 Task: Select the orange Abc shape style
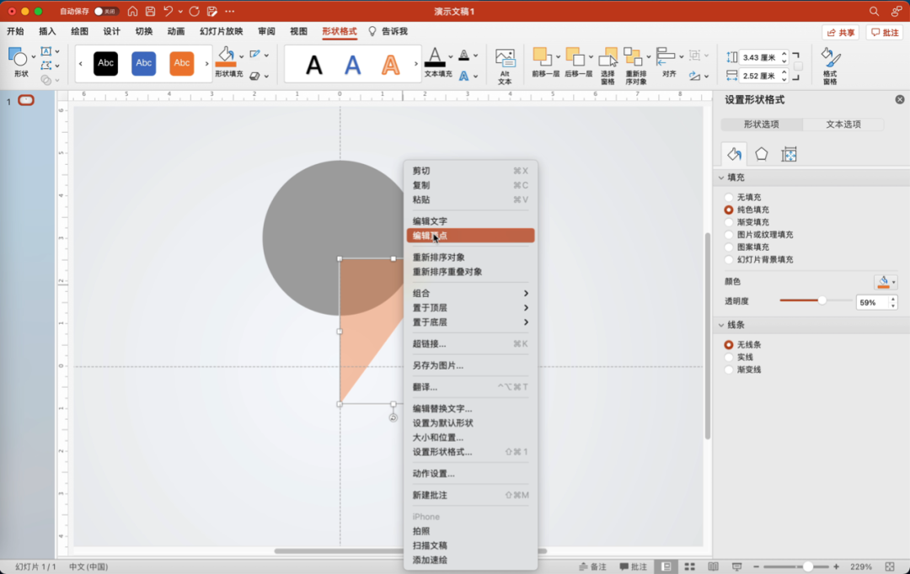[182, 63]
